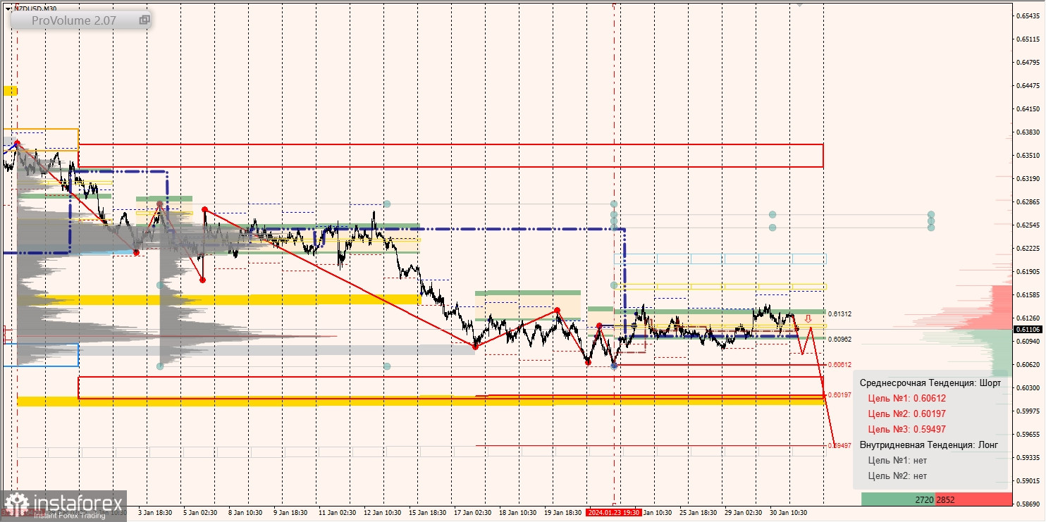Viewport: 1046px width, 522px height.
Task: Click the 0.60620 price axis label
Action: [x=1028, y=364]
